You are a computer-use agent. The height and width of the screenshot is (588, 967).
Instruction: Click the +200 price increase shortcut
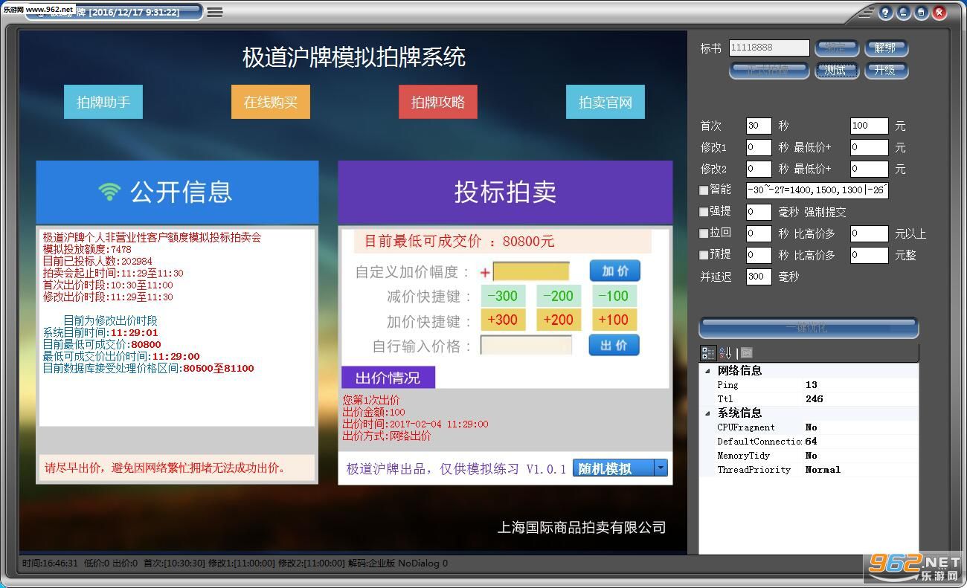(559, 320)
